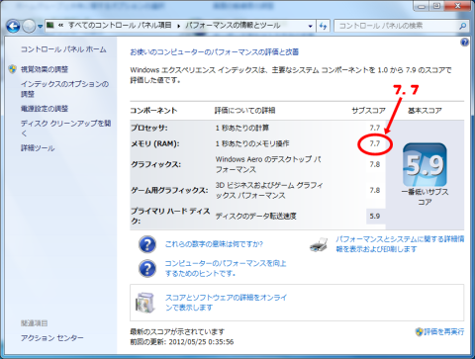Viewport: 475px width, 359px height.
Task: Click the control panel icon in address bar
Action: point(50,25)
